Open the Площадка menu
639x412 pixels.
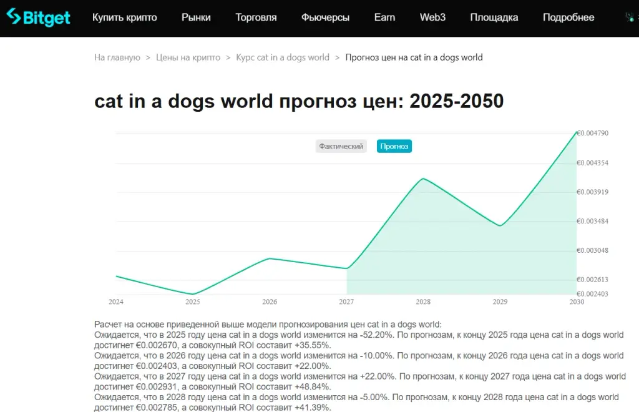pos(494,17)
